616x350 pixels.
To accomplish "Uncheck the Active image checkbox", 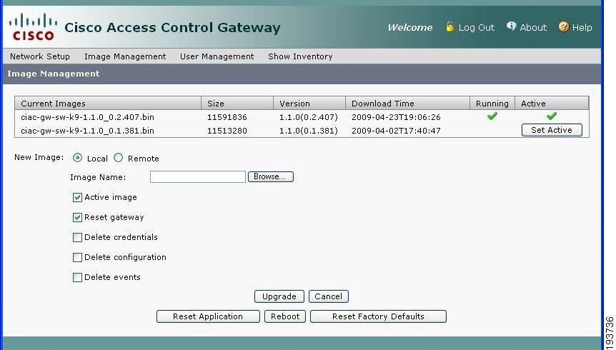I will click(77, 197).
